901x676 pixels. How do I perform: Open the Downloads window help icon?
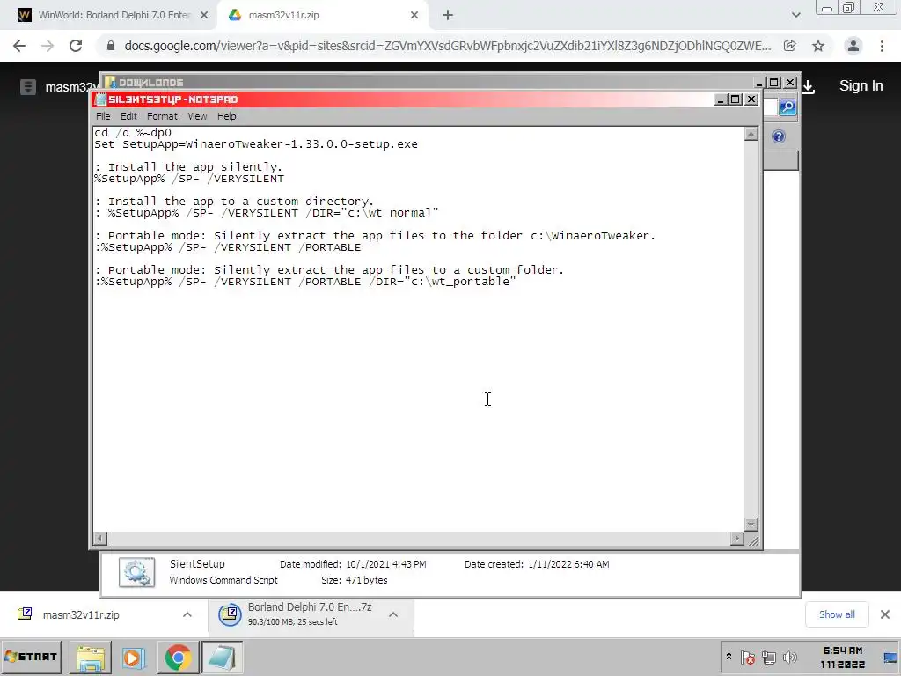point(779,136)
